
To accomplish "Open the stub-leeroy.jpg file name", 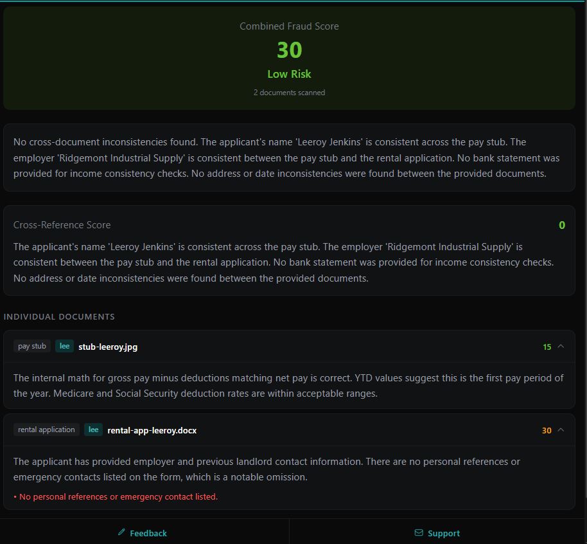I will tap(107, 346).
